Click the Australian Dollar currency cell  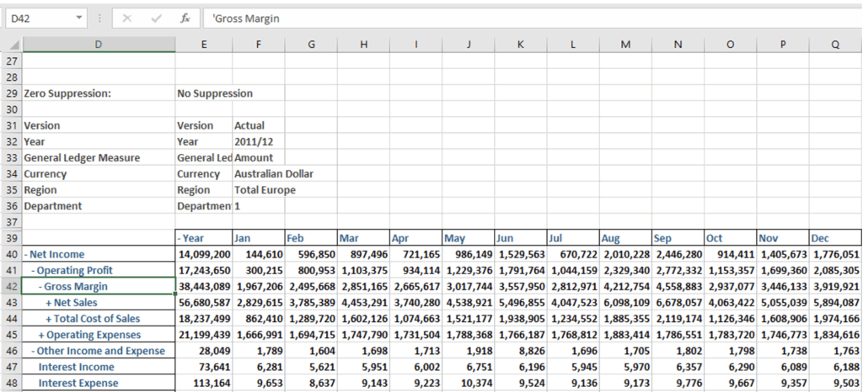274,174
